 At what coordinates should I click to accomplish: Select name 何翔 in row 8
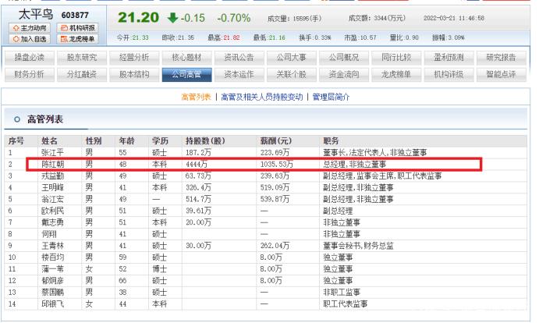click(x=49, y=234)
